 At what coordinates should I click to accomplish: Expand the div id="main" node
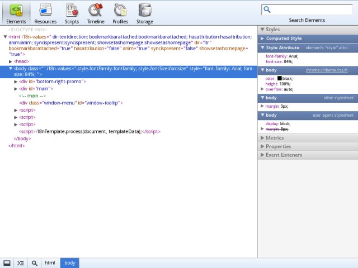click(16, 88)
